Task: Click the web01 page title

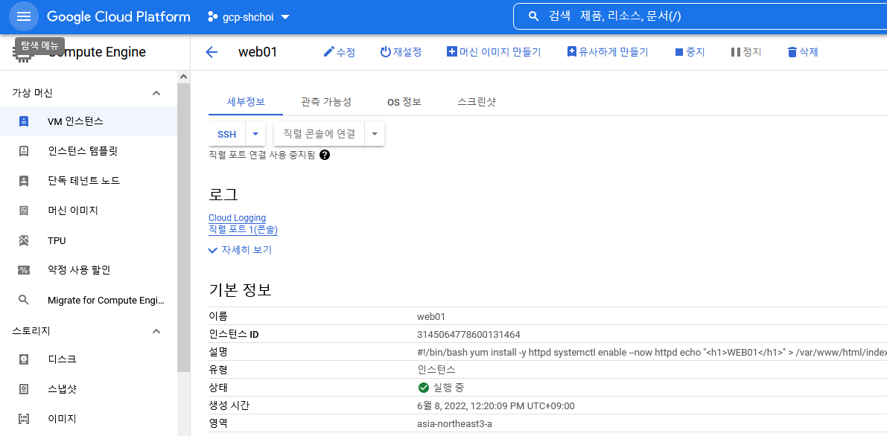Action: pyautogui.click(x=258, y=52)
